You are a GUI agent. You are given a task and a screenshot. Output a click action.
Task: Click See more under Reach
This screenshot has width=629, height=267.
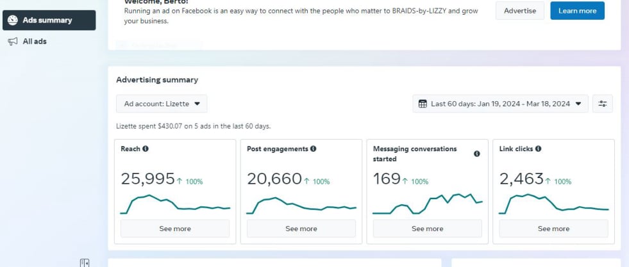coord(175,229)
